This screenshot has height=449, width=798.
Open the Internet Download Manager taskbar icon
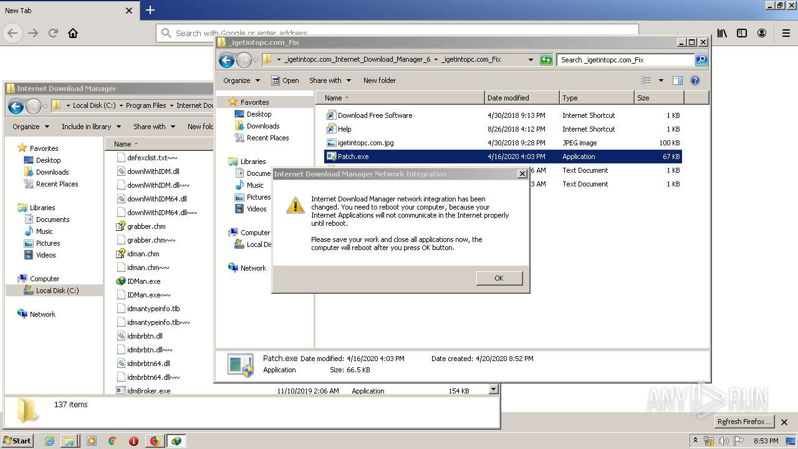pyautogui.click(x=176, y=441)
